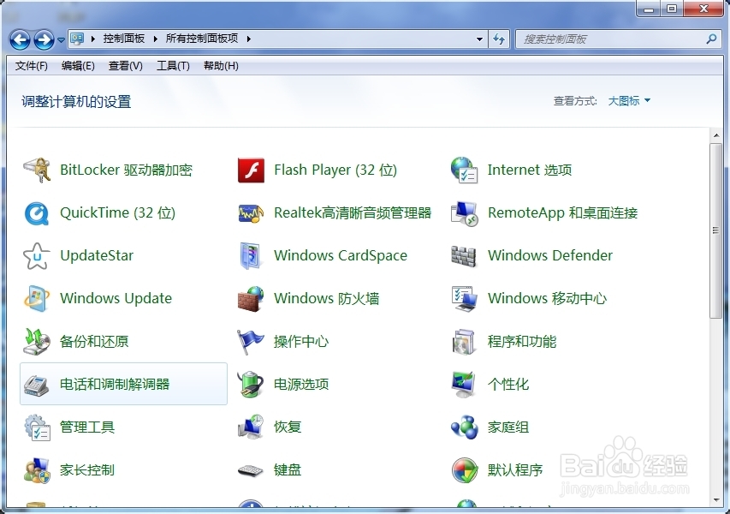
Task: Click the 个性化 monitor icon
Action: pos(464,385)
